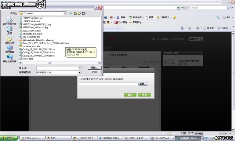
Task: Click the wrench settings icon in toolbar
Action: tap(218, 17)
